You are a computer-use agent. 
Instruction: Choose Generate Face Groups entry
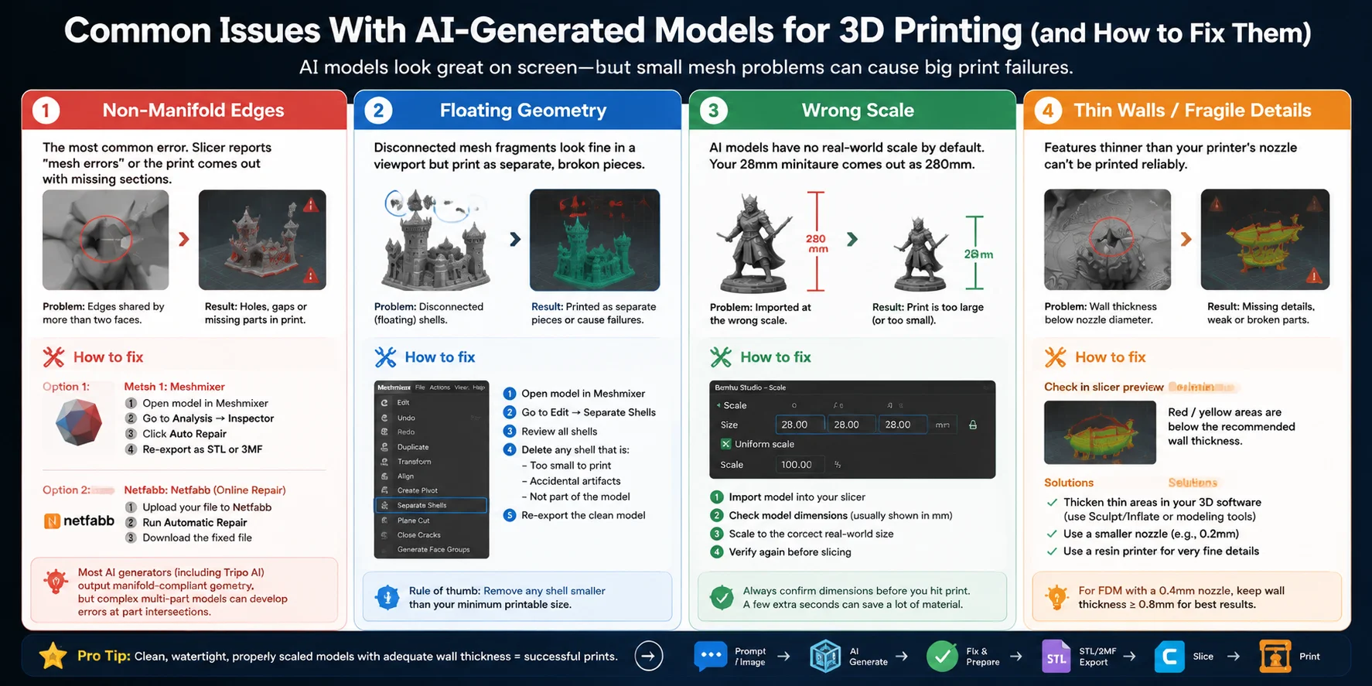click(431, 550)
